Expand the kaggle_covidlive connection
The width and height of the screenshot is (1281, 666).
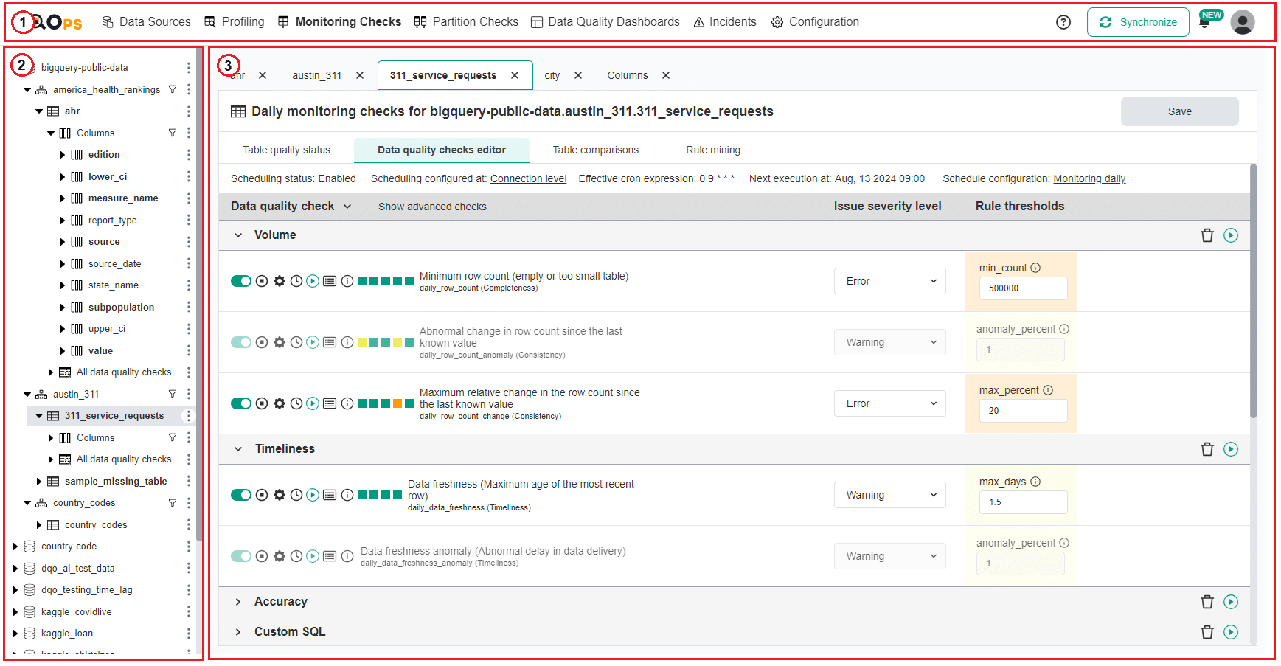click(15, 612)
